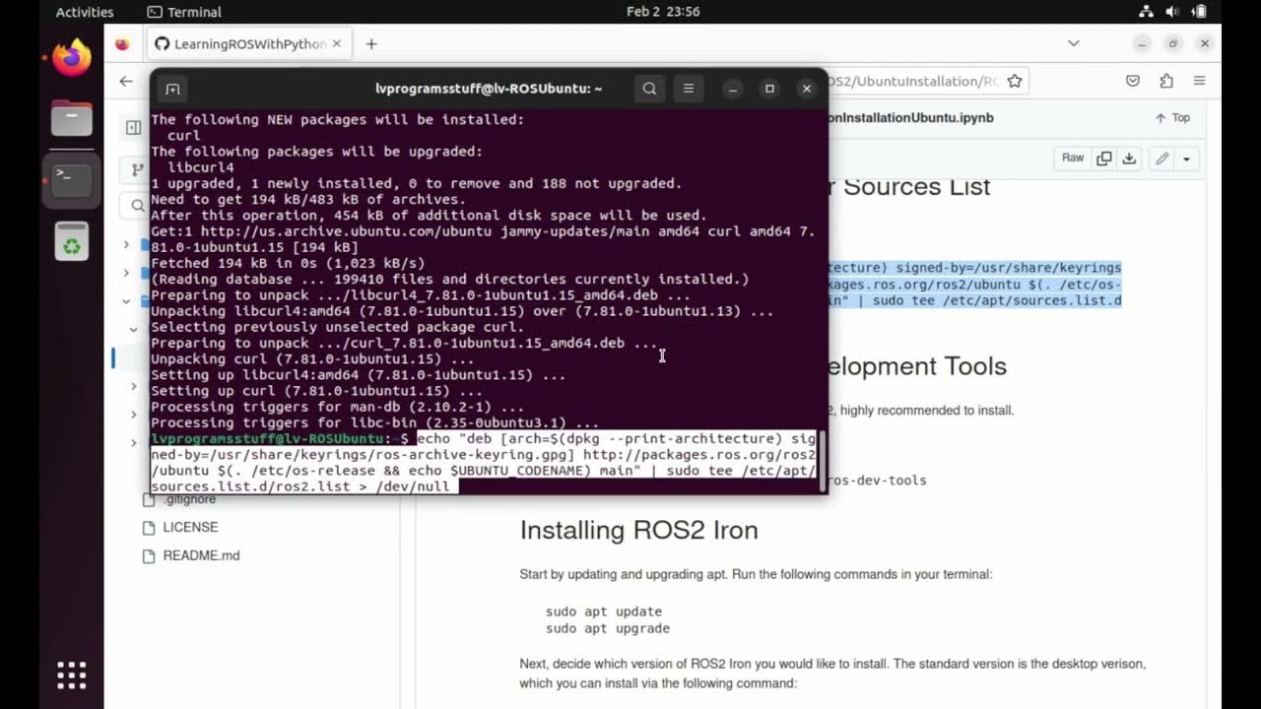Open README.md in the file tree
The image size is (1261, 709).
click(201, 555)
